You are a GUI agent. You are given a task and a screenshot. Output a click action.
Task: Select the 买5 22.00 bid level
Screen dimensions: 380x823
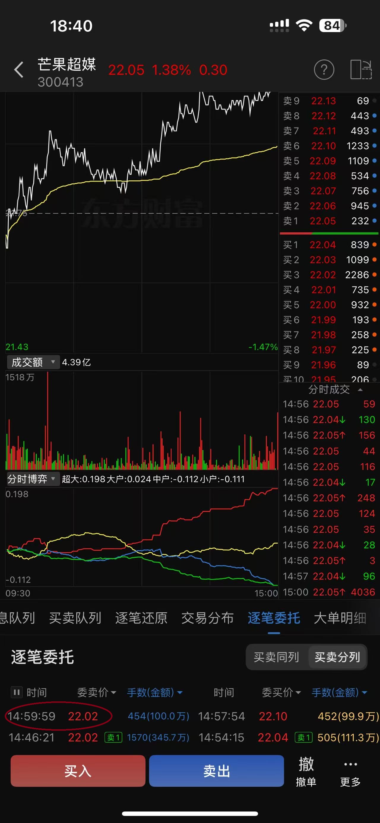tap(329, 305)
